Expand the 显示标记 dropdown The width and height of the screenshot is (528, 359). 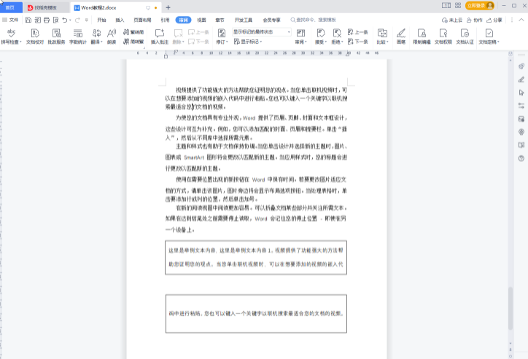click(x=250, y=42)
